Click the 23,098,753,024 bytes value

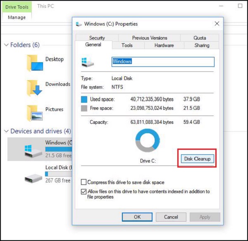click(x=152, y=108)
